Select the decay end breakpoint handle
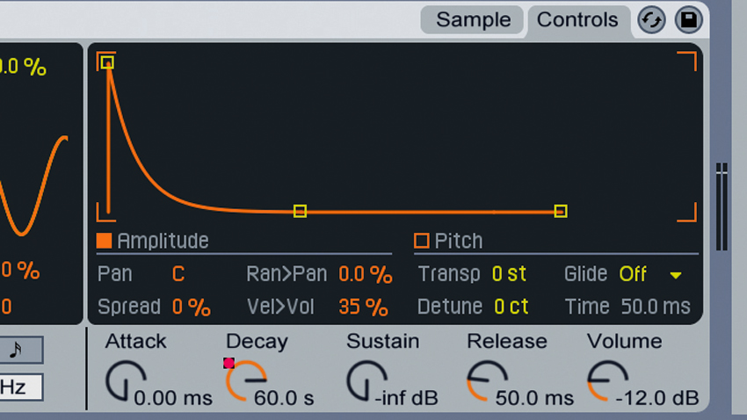 (300, 211)
